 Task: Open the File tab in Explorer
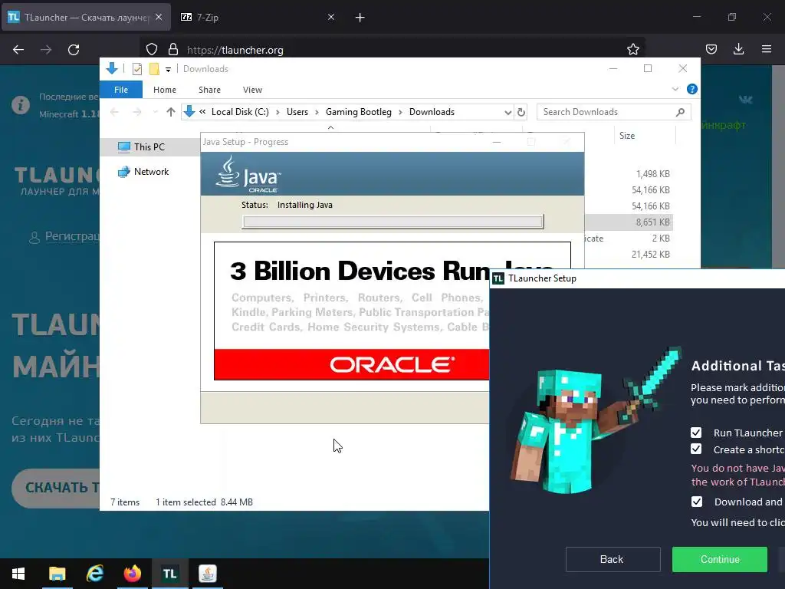pyautogui.click(x=121, y=90)
